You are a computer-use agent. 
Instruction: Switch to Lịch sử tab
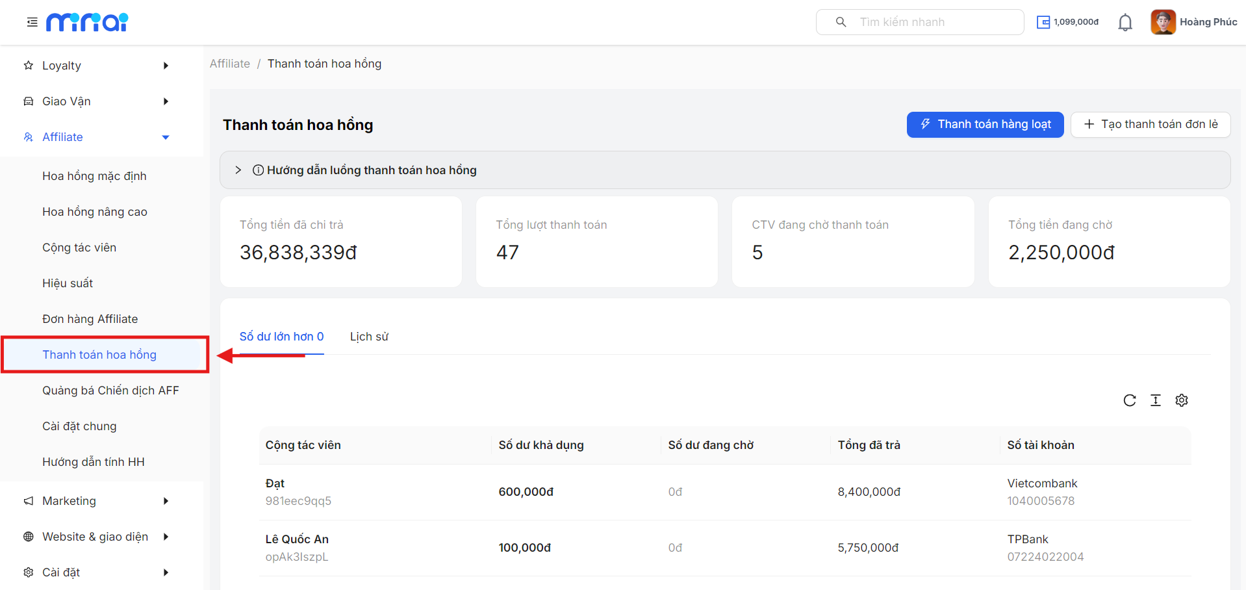click(x=369, y=337)
